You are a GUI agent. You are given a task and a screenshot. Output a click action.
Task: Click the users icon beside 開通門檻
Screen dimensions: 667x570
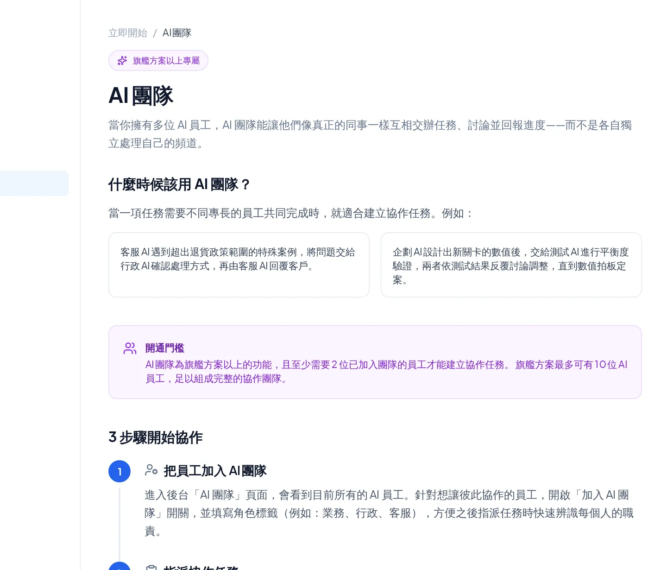(130, 348)
